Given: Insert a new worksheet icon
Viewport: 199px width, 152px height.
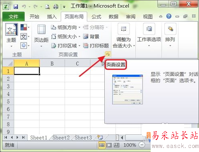Looking at the screenshot, I should point(100,138).
